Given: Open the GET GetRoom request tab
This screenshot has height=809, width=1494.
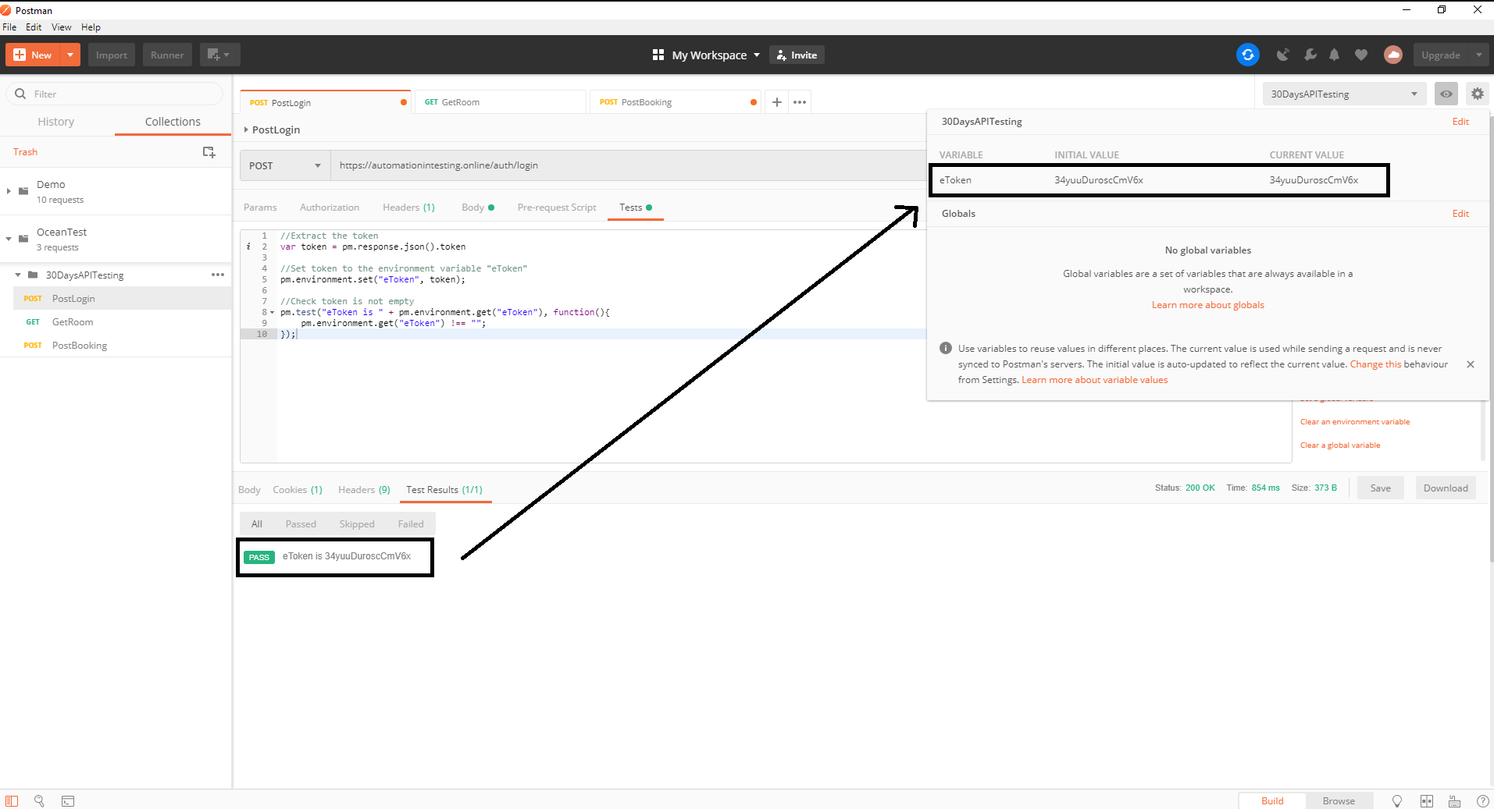Looking at the screenshot, I should point(501,102).
